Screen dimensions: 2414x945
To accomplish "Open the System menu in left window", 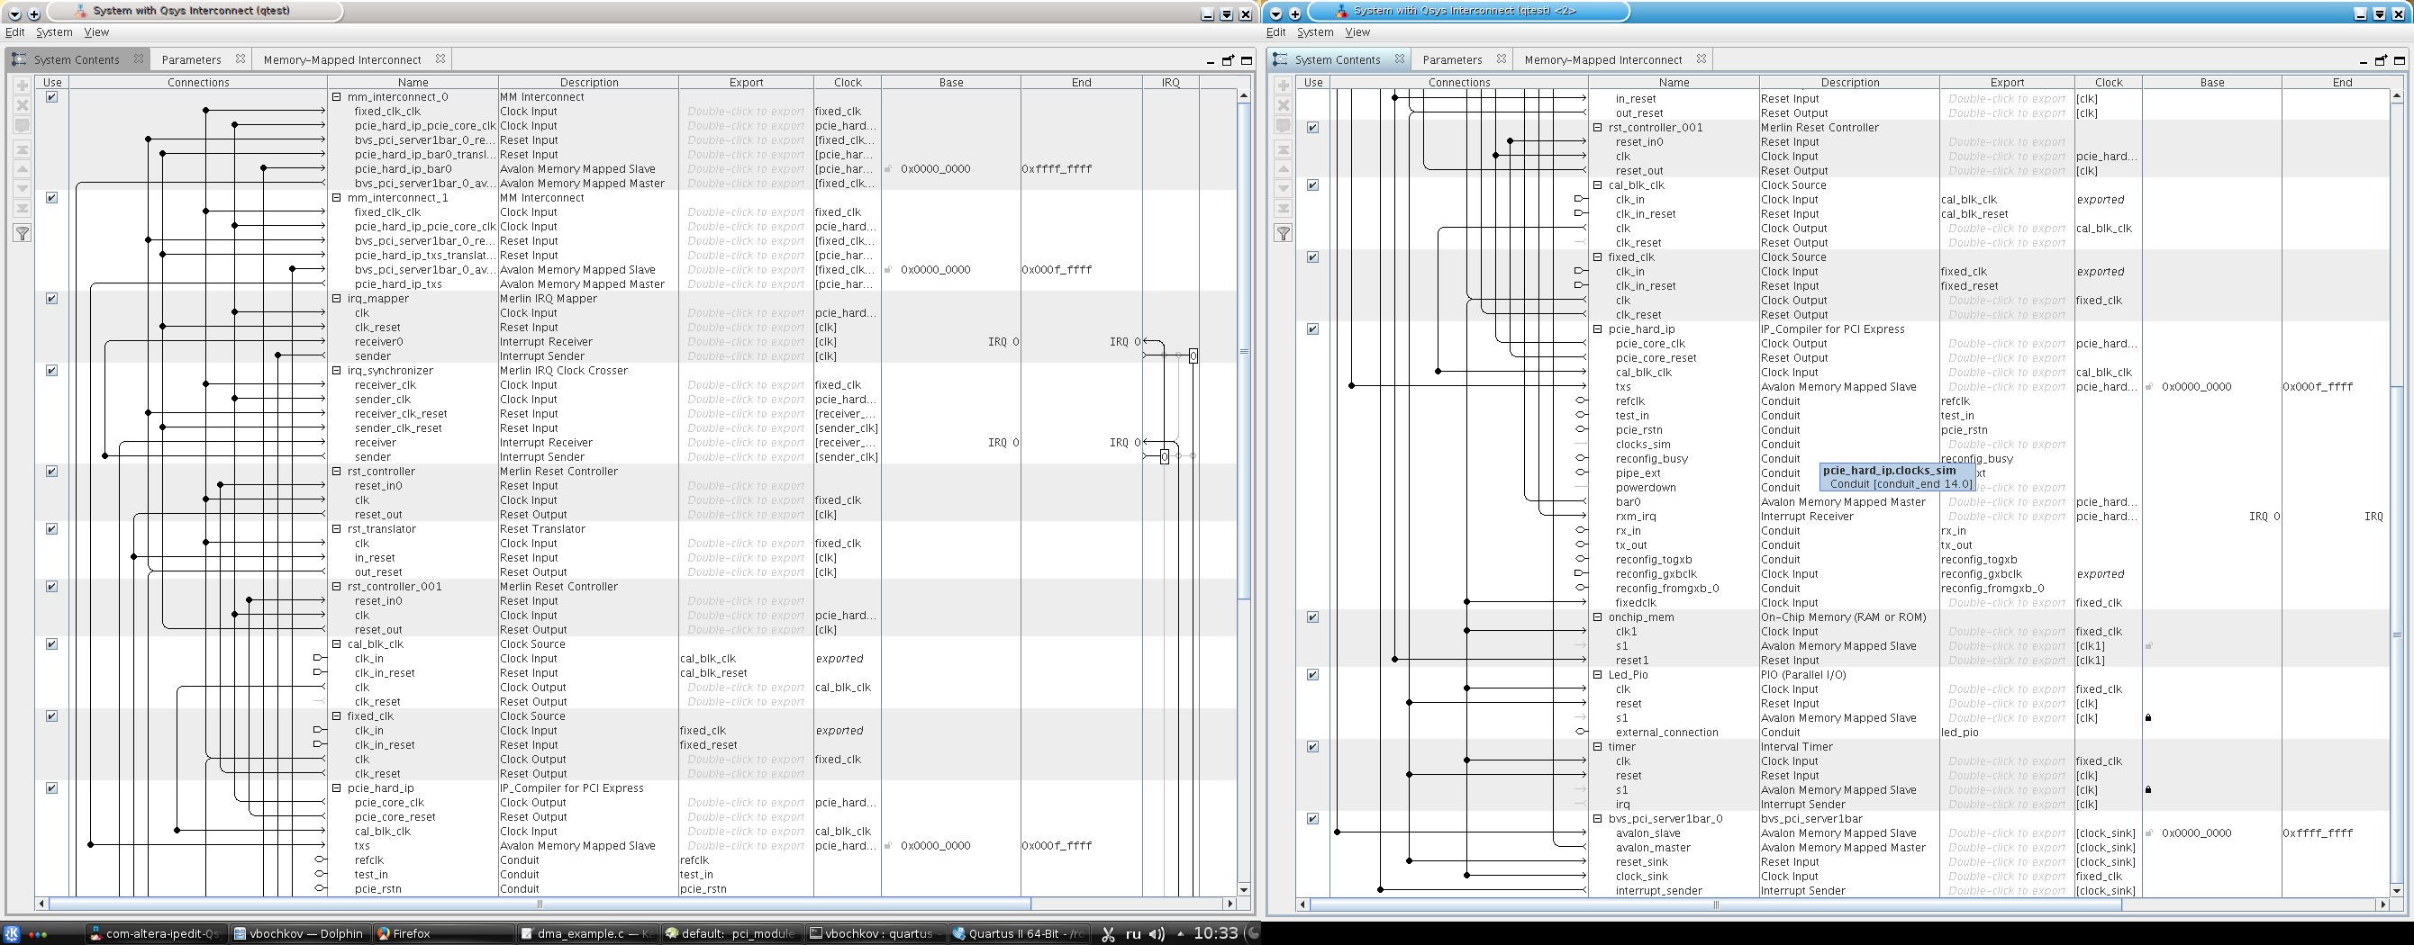I will pyautogui.click(x=54, y=31).
